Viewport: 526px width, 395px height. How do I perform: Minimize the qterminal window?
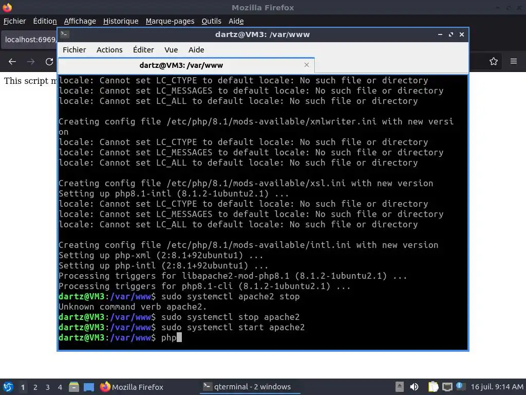[440, 34]
